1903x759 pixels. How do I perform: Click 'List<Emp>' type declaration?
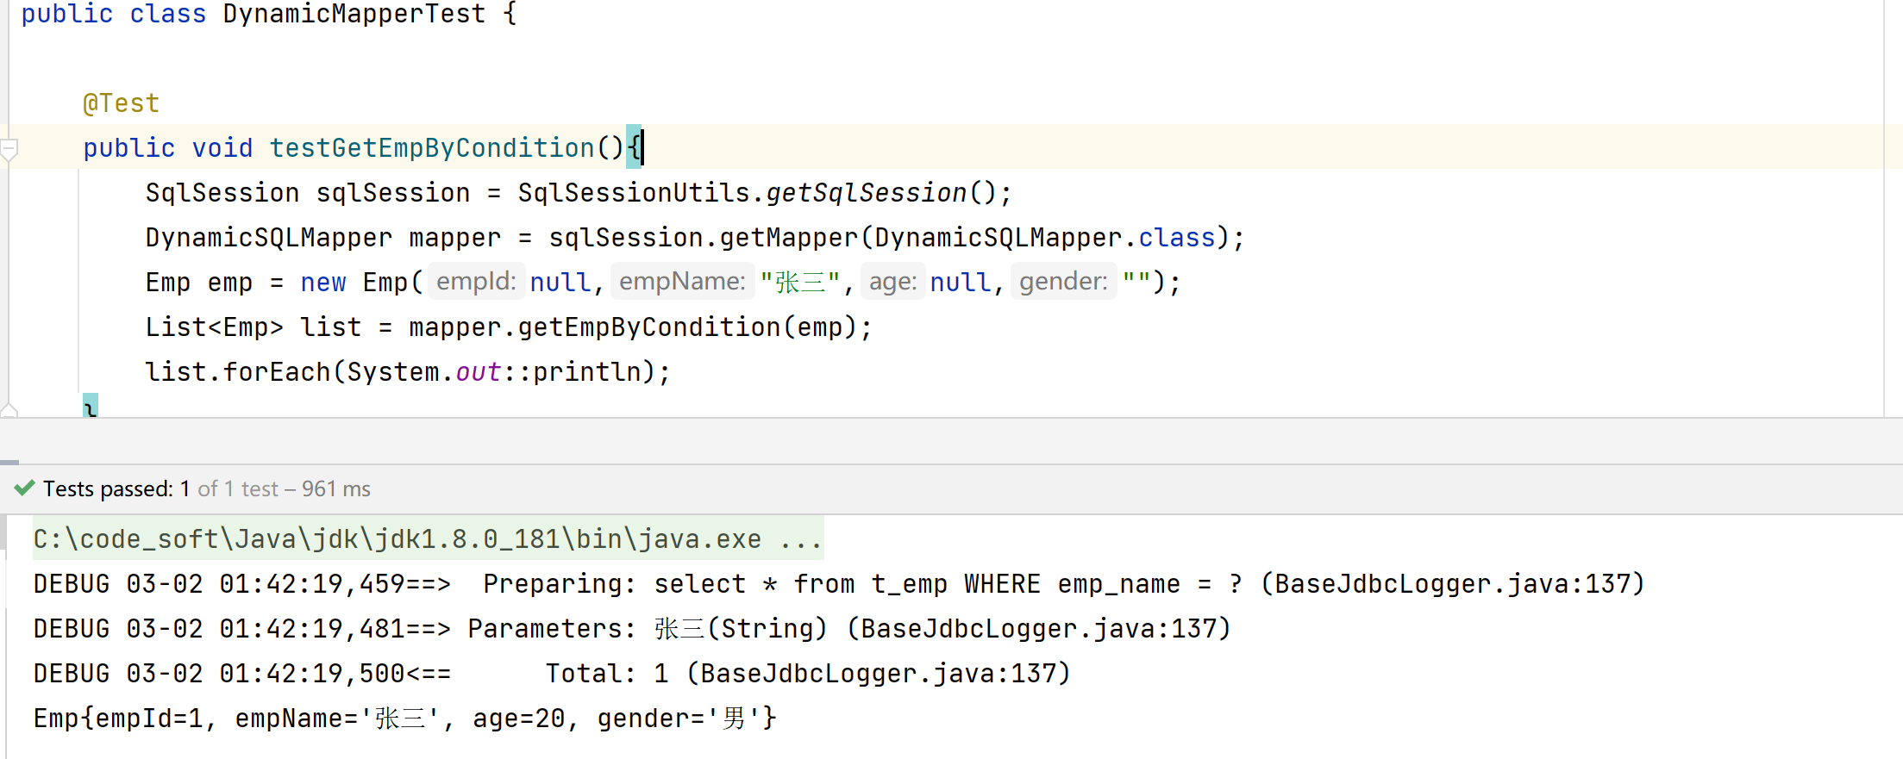[x=214, y=327]
